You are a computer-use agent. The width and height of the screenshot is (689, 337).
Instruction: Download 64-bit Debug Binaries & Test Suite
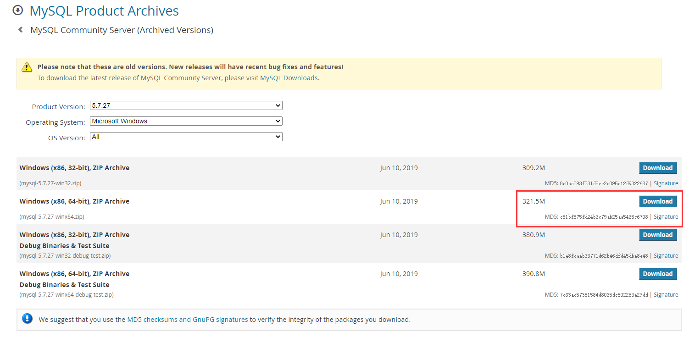point(657,274)
